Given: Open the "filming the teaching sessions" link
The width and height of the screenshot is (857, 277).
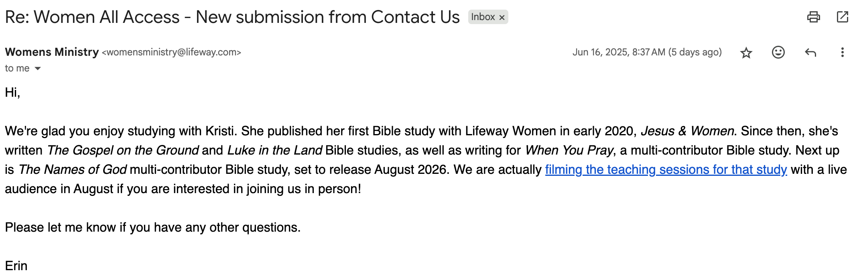Looking at the screenshot, I should pos(666,170).
